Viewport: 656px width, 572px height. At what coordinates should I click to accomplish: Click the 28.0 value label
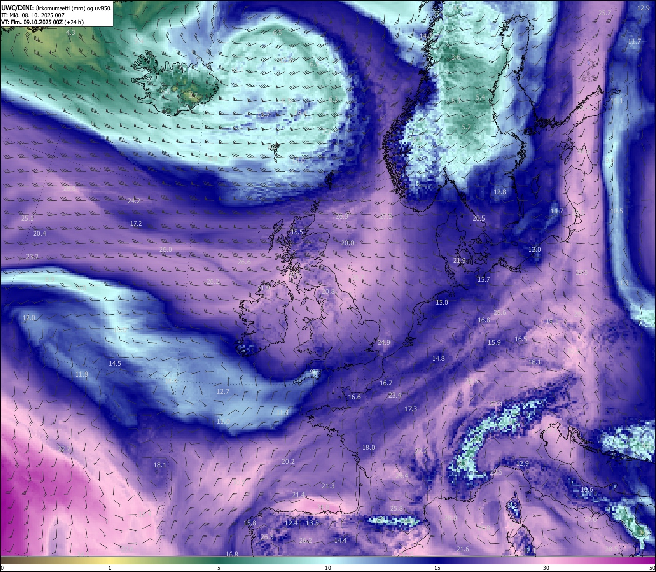coord(450,518)
